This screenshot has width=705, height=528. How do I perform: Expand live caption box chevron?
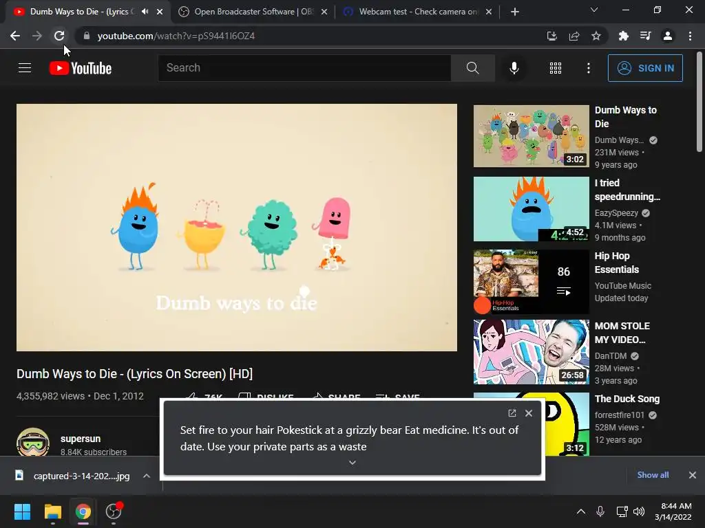pyautogui.click(x=352, y=463)
